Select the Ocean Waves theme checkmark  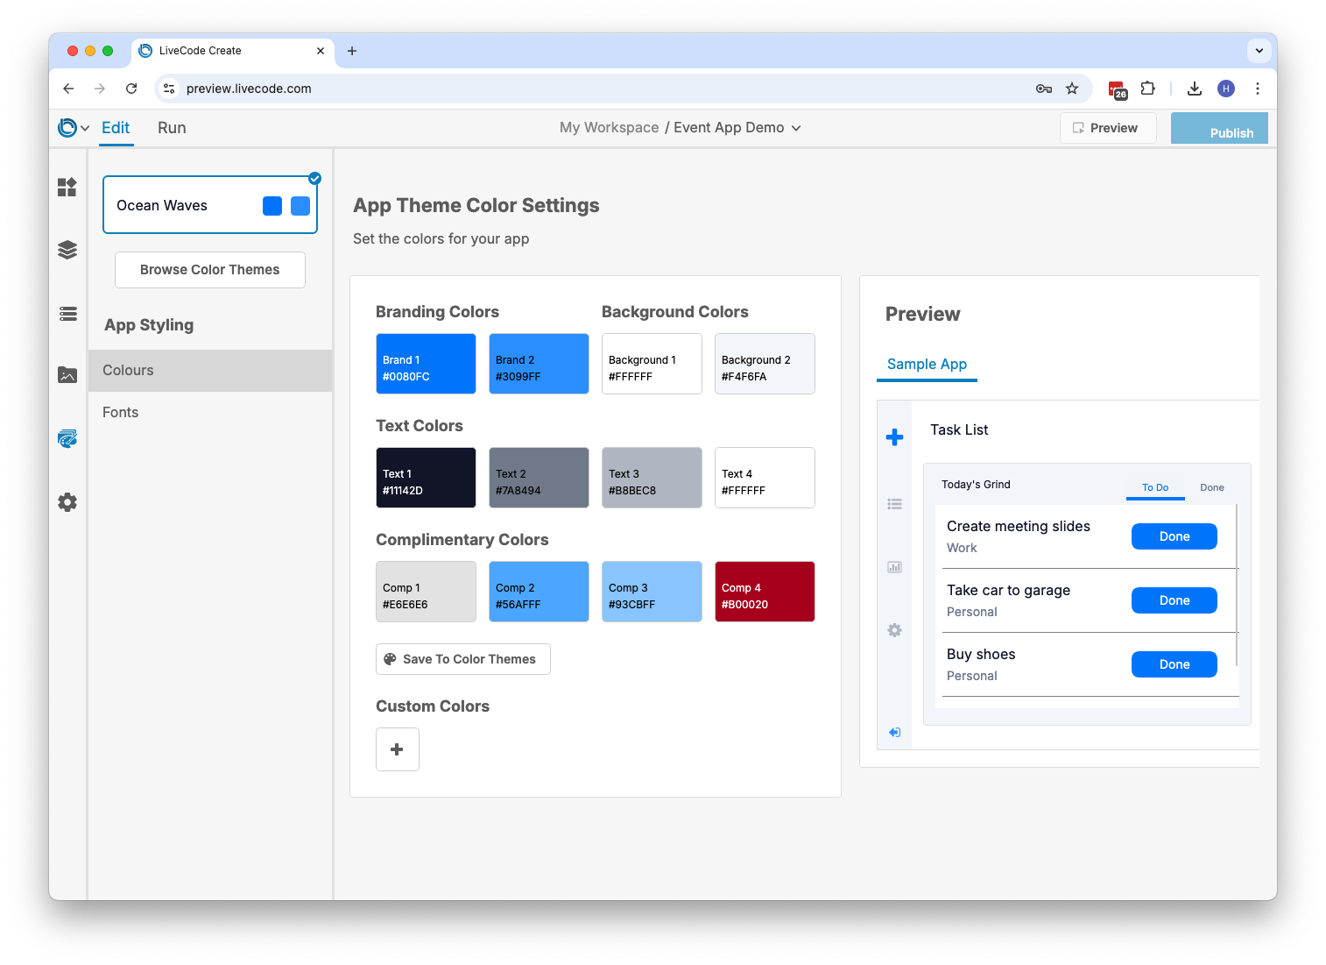pyautogui.click(x=314, y=177)
